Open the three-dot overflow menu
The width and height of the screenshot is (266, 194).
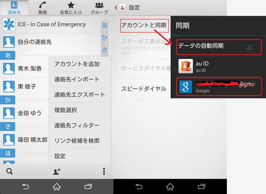[x=104, y=171]
